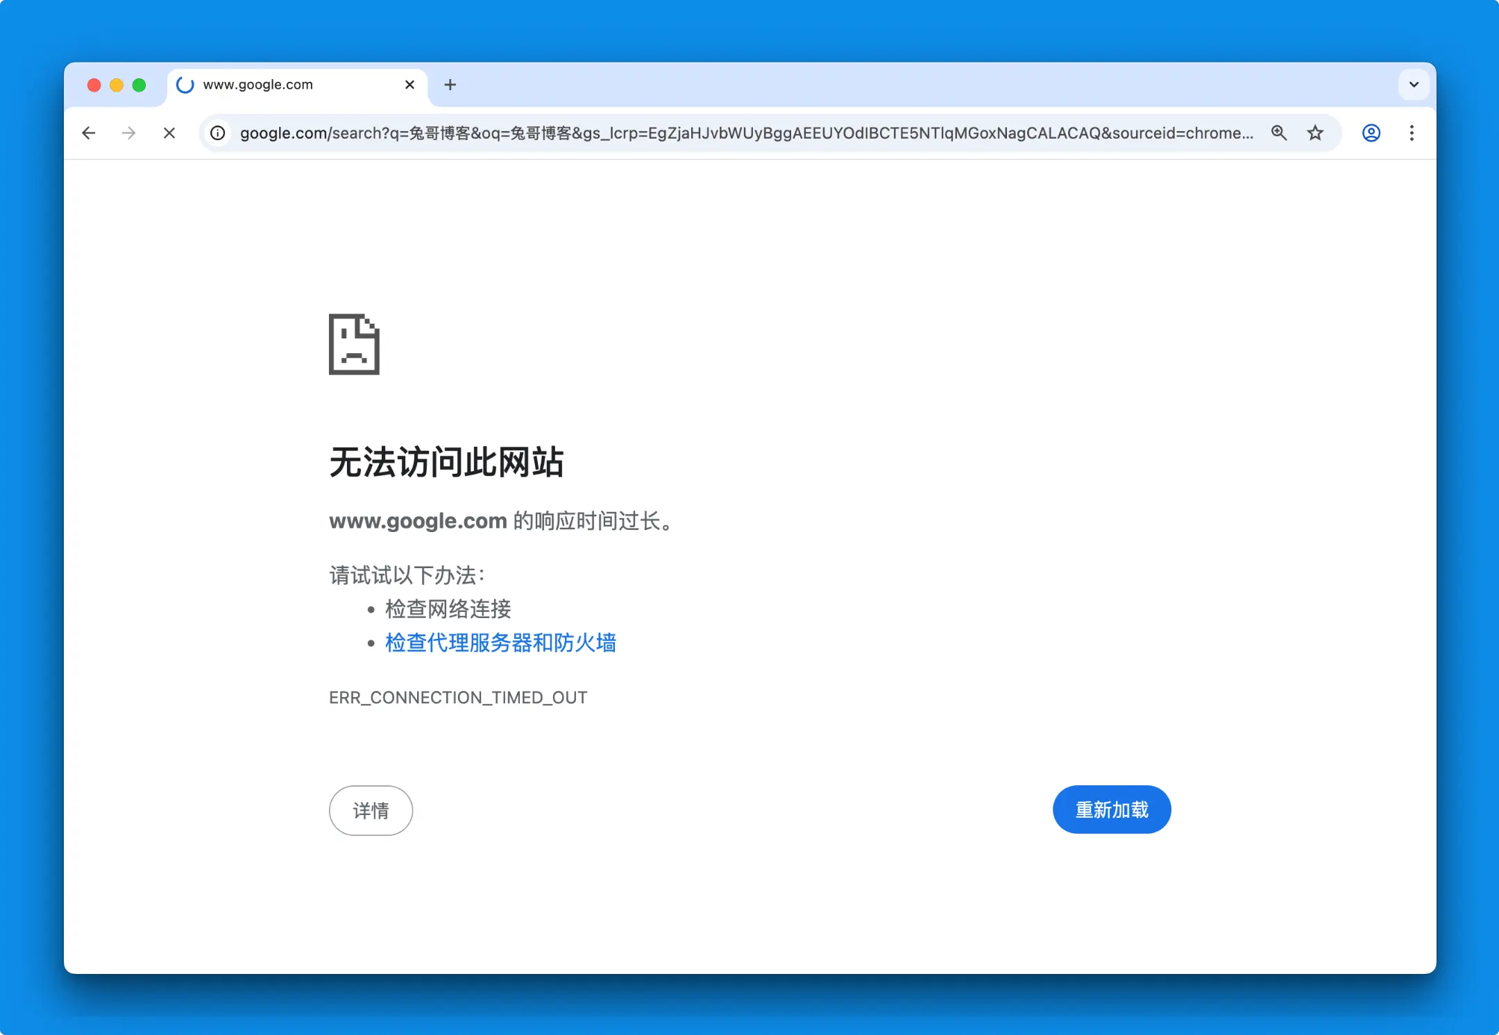Stop loading the page

[169, 132]
